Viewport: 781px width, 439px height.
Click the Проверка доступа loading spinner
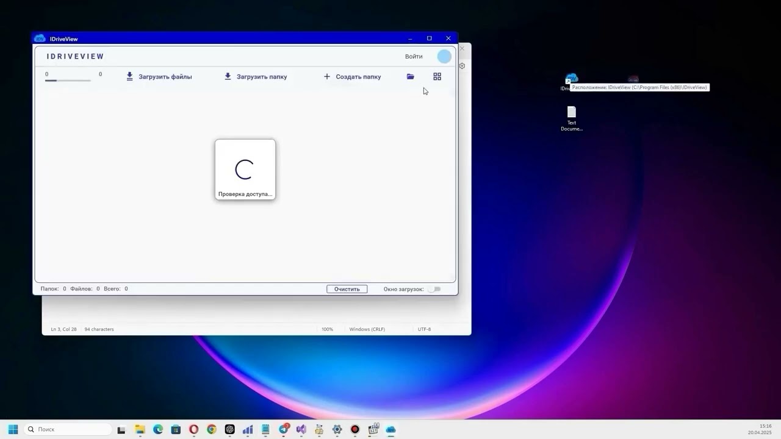coord(245,170)
